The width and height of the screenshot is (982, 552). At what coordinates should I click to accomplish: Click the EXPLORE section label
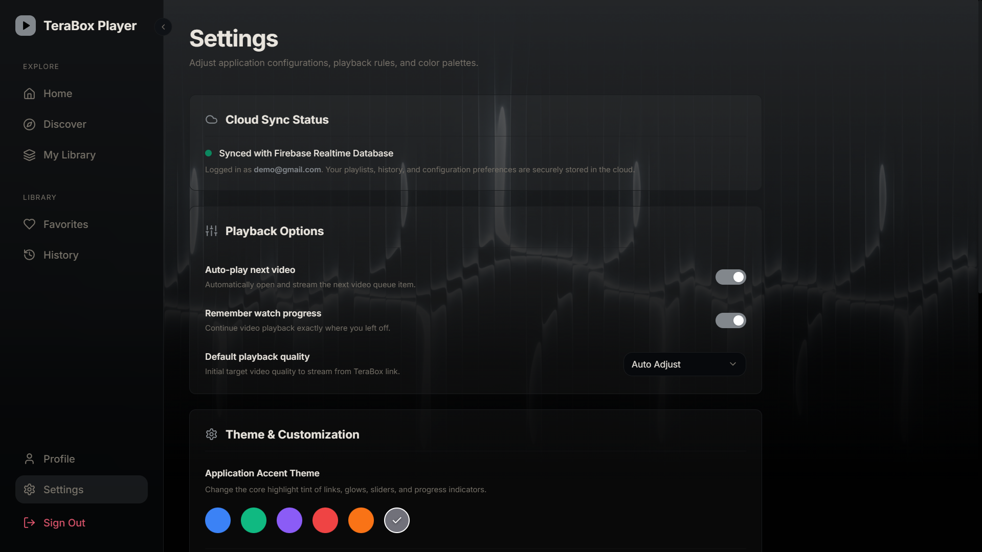(41, 66)
